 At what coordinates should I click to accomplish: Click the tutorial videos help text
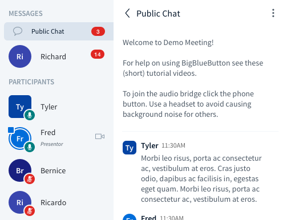tap(193, 68)
